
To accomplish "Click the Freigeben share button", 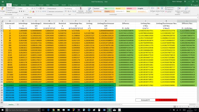I will 195,5.
